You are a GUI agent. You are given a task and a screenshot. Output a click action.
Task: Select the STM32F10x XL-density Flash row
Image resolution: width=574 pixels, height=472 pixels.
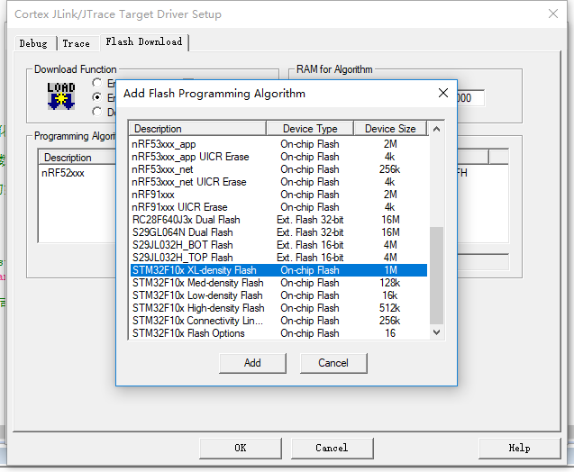(279, 270)
